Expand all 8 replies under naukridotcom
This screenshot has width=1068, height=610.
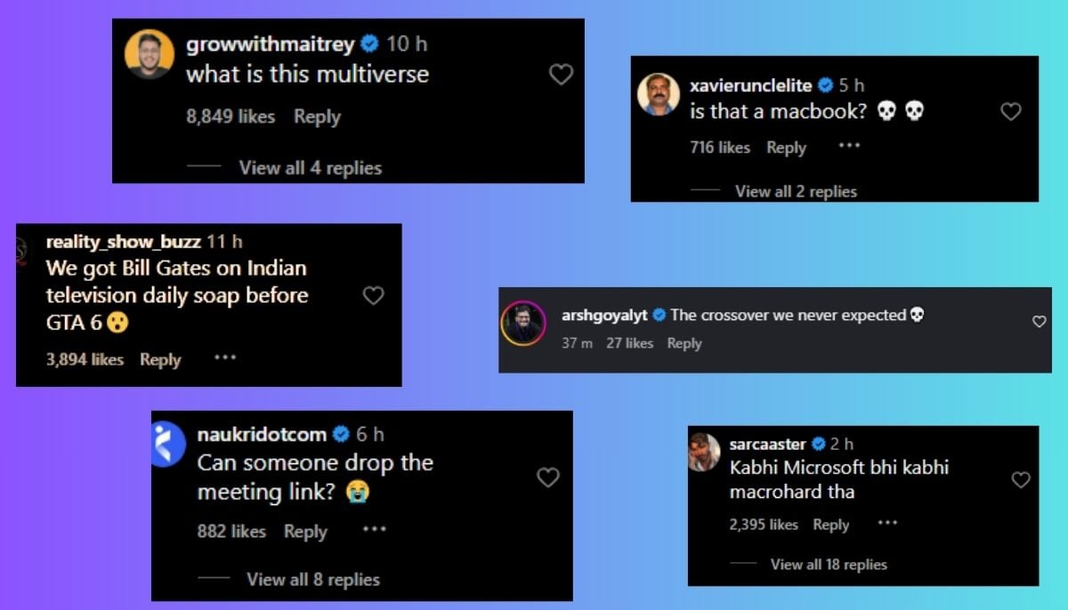coord(312,579)
